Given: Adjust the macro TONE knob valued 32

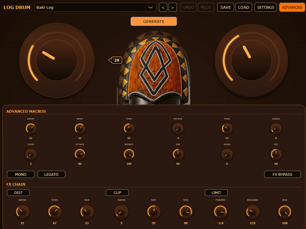Looking at the screenshot, I should 227,128.
